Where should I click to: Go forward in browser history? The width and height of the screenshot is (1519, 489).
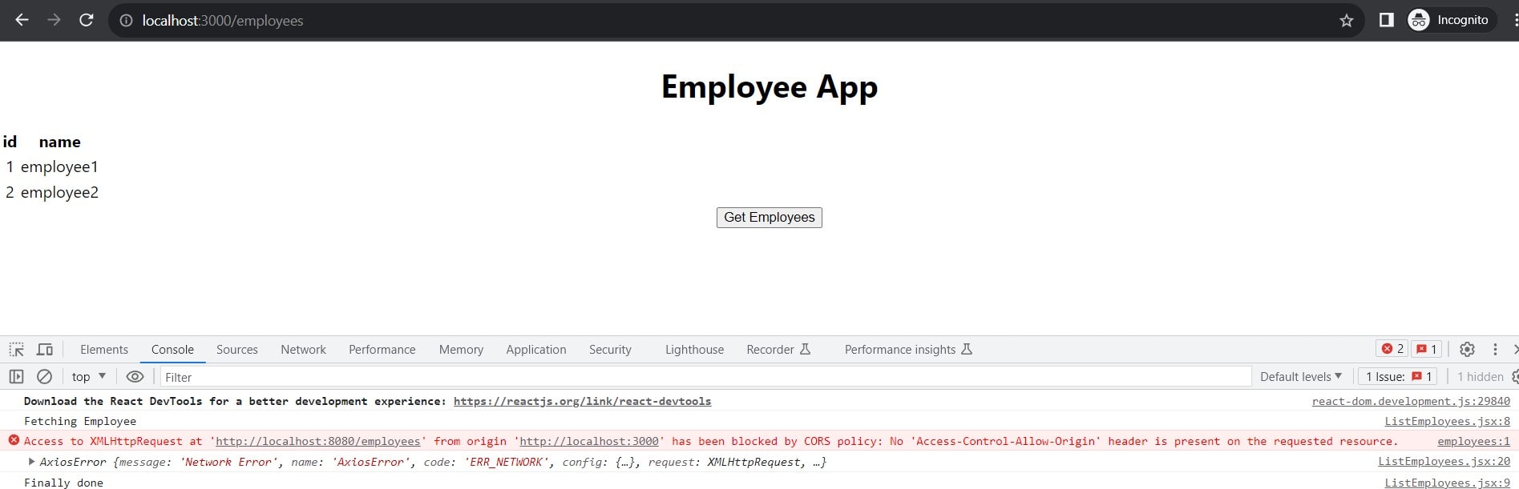tap(54, 20)
